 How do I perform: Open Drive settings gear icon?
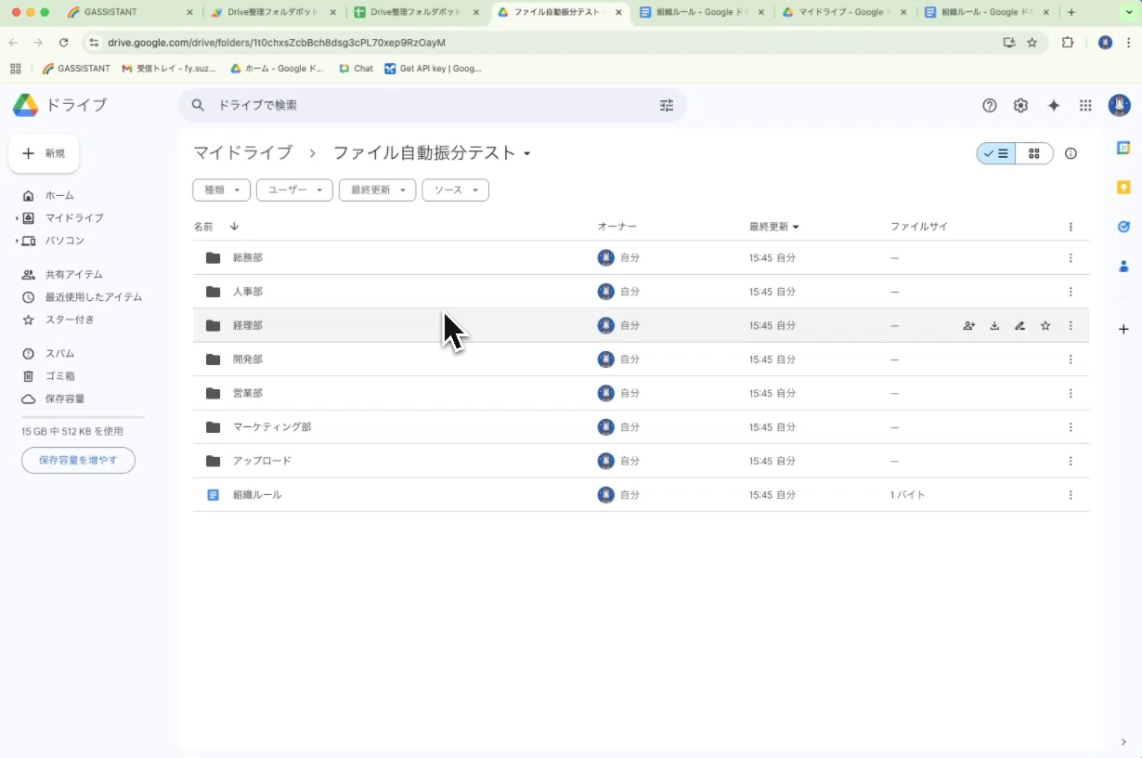click(x=1020, y=106)
